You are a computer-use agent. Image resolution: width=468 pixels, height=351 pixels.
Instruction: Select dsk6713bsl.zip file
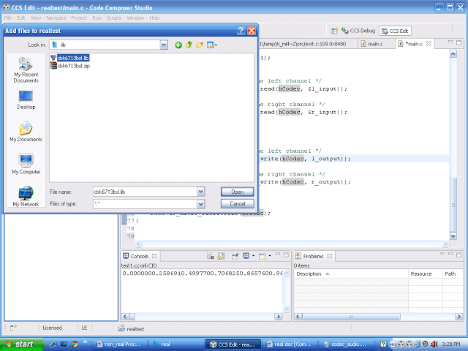[70, 66]
